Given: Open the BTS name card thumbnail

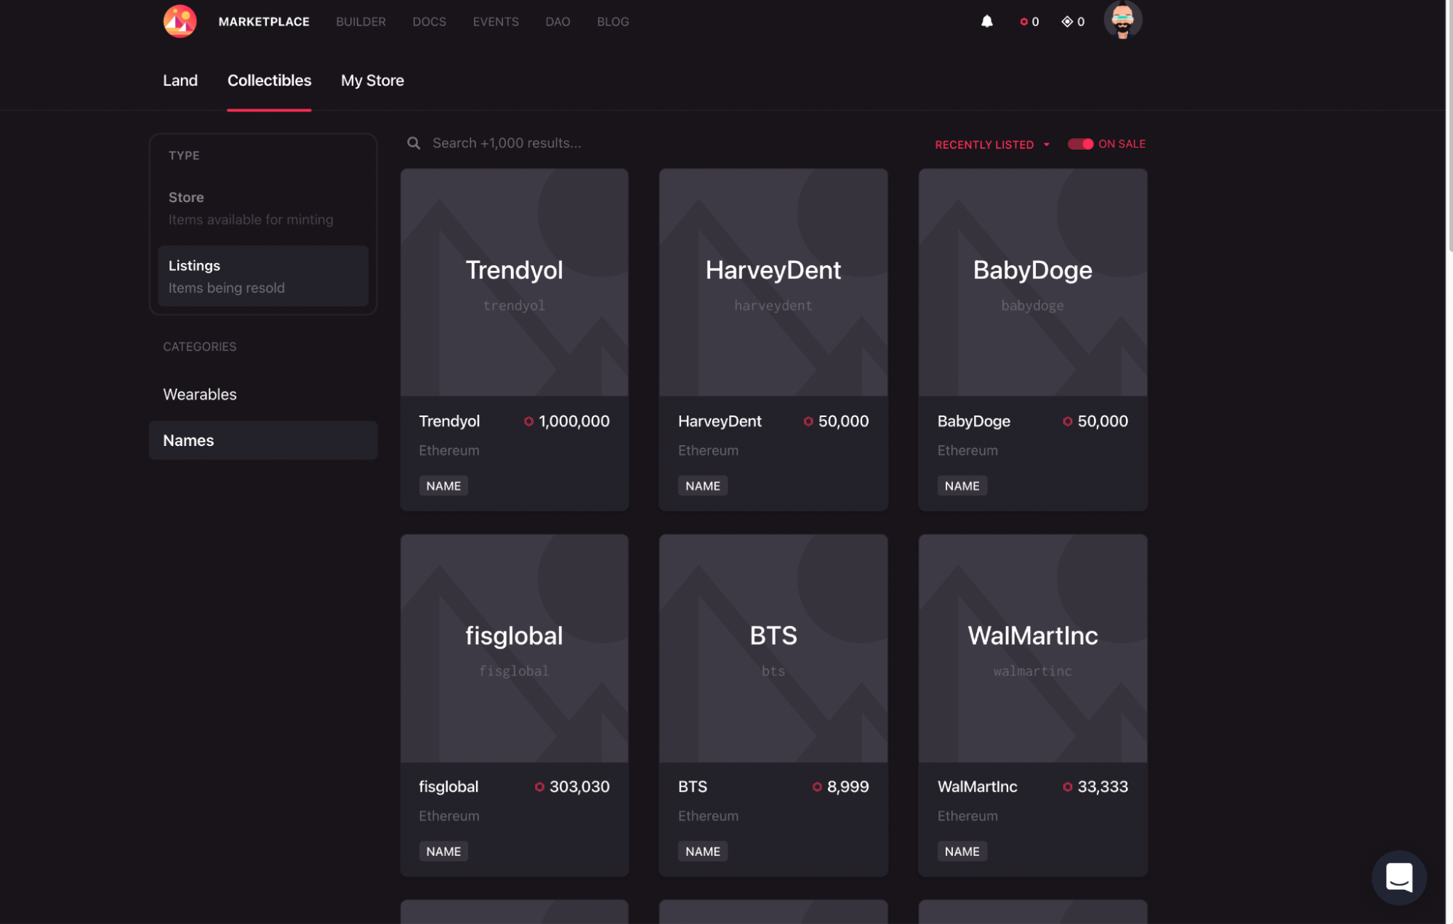Looking at the screenshot, I should (x=773, y=648).
